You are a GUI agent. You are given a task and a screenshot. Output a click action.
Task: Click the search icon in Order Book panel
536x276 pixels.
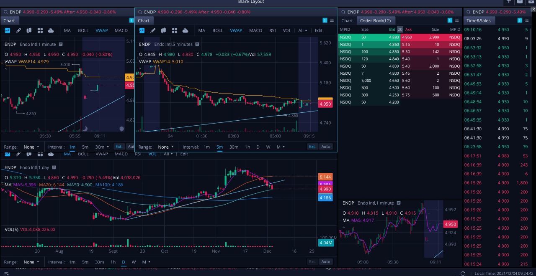coord(343,12)
